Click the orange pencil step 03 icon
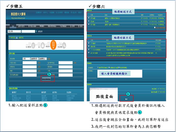The height and width of the screenshot is (132, 176). pos(54,45)
